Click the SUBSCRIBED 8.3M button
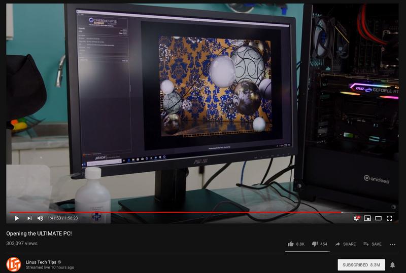 click(361, 265)
